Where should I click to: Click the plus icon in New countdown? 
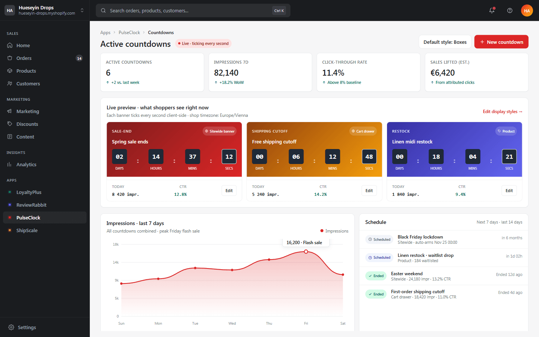pos(482,42)
